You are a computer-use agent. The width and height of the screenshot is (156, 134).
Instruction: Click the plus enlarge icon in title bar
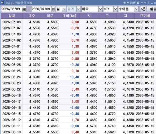coord(145,3)
